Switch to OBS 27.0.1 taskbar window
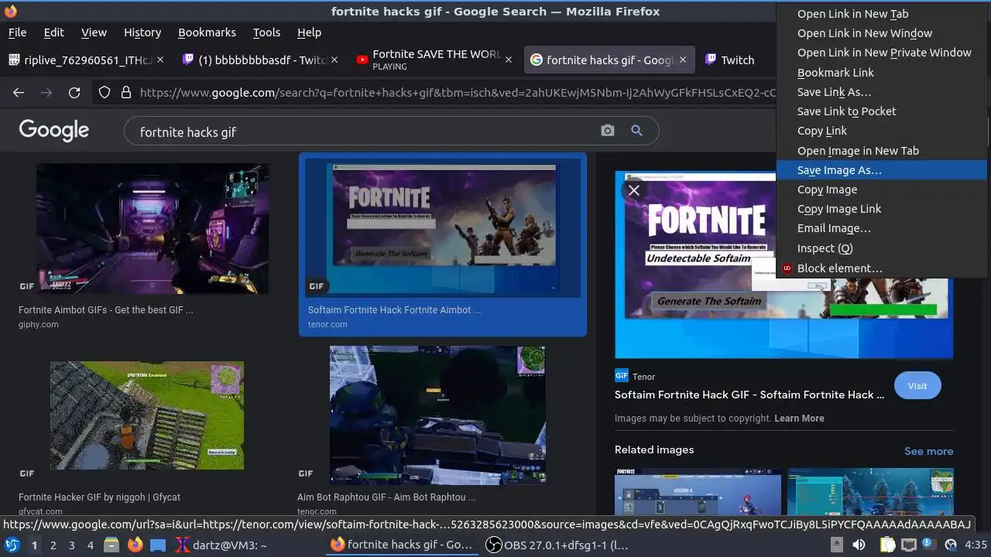991x557 pixels. pyautogui.click(x=557, y=545)
